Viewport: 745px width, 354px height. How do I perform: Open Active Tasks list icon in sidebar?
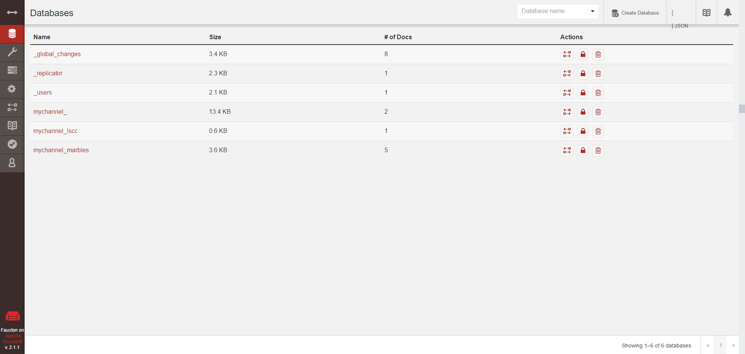[x=12, y=70]
